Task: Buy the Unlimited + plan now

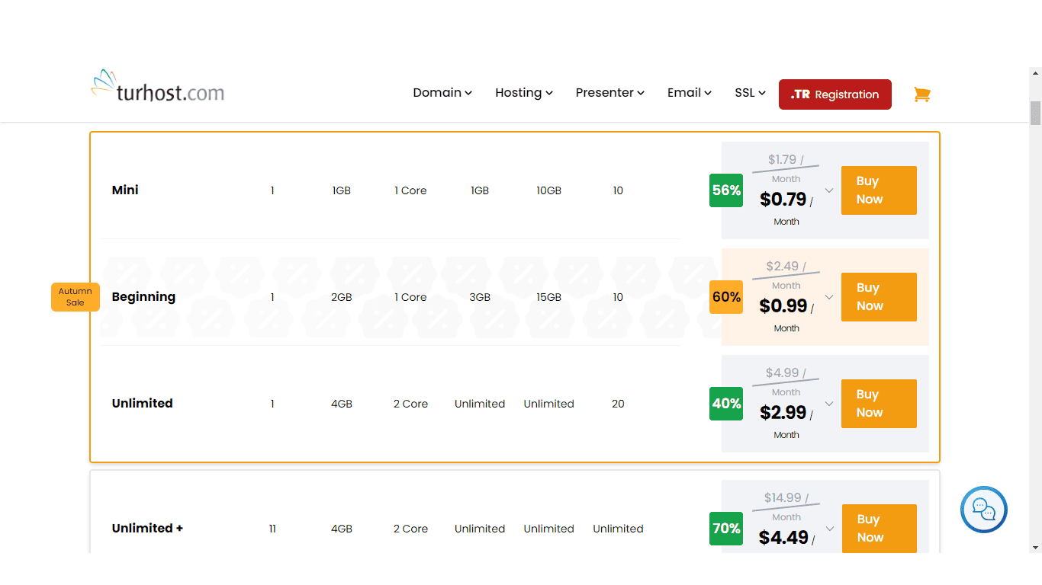Action: pyautogui.click(x=879, y=529)
